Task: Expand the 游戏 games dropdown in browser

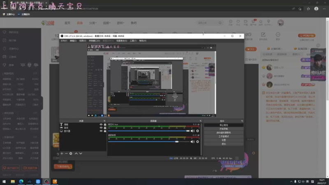Action: point(120,23)
